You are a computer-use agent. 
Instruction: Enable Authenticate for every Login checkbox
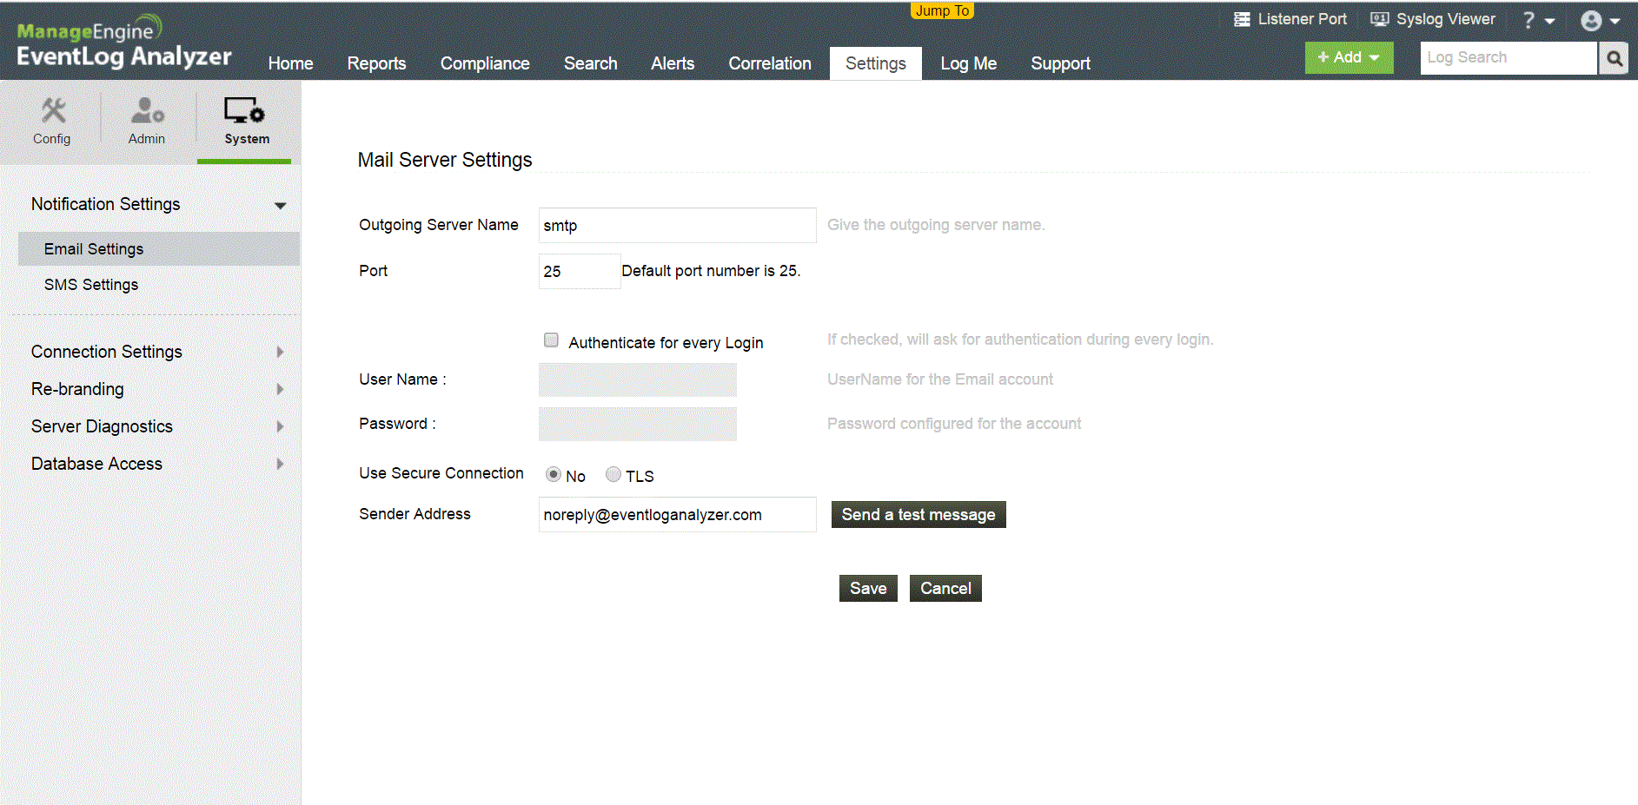click(551, 340)
